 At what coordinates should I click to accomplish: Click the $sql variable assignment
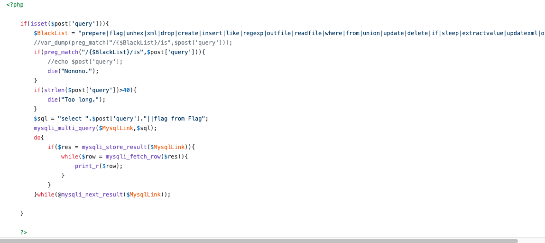point(42,118)
